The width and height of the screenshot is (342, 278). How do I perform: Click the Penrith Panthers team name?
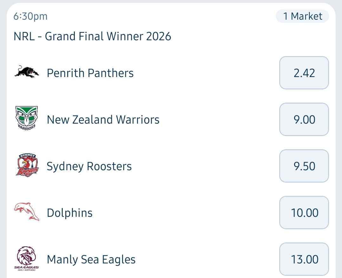[x=90, y=73]
